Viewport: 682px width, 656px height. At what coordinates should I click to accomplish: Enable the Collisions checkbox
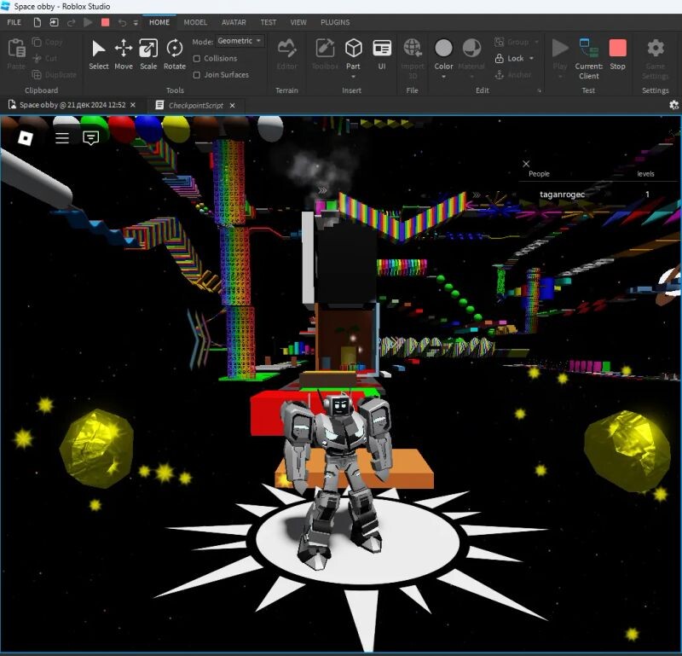pyautogui.click(x=197, y=59)
